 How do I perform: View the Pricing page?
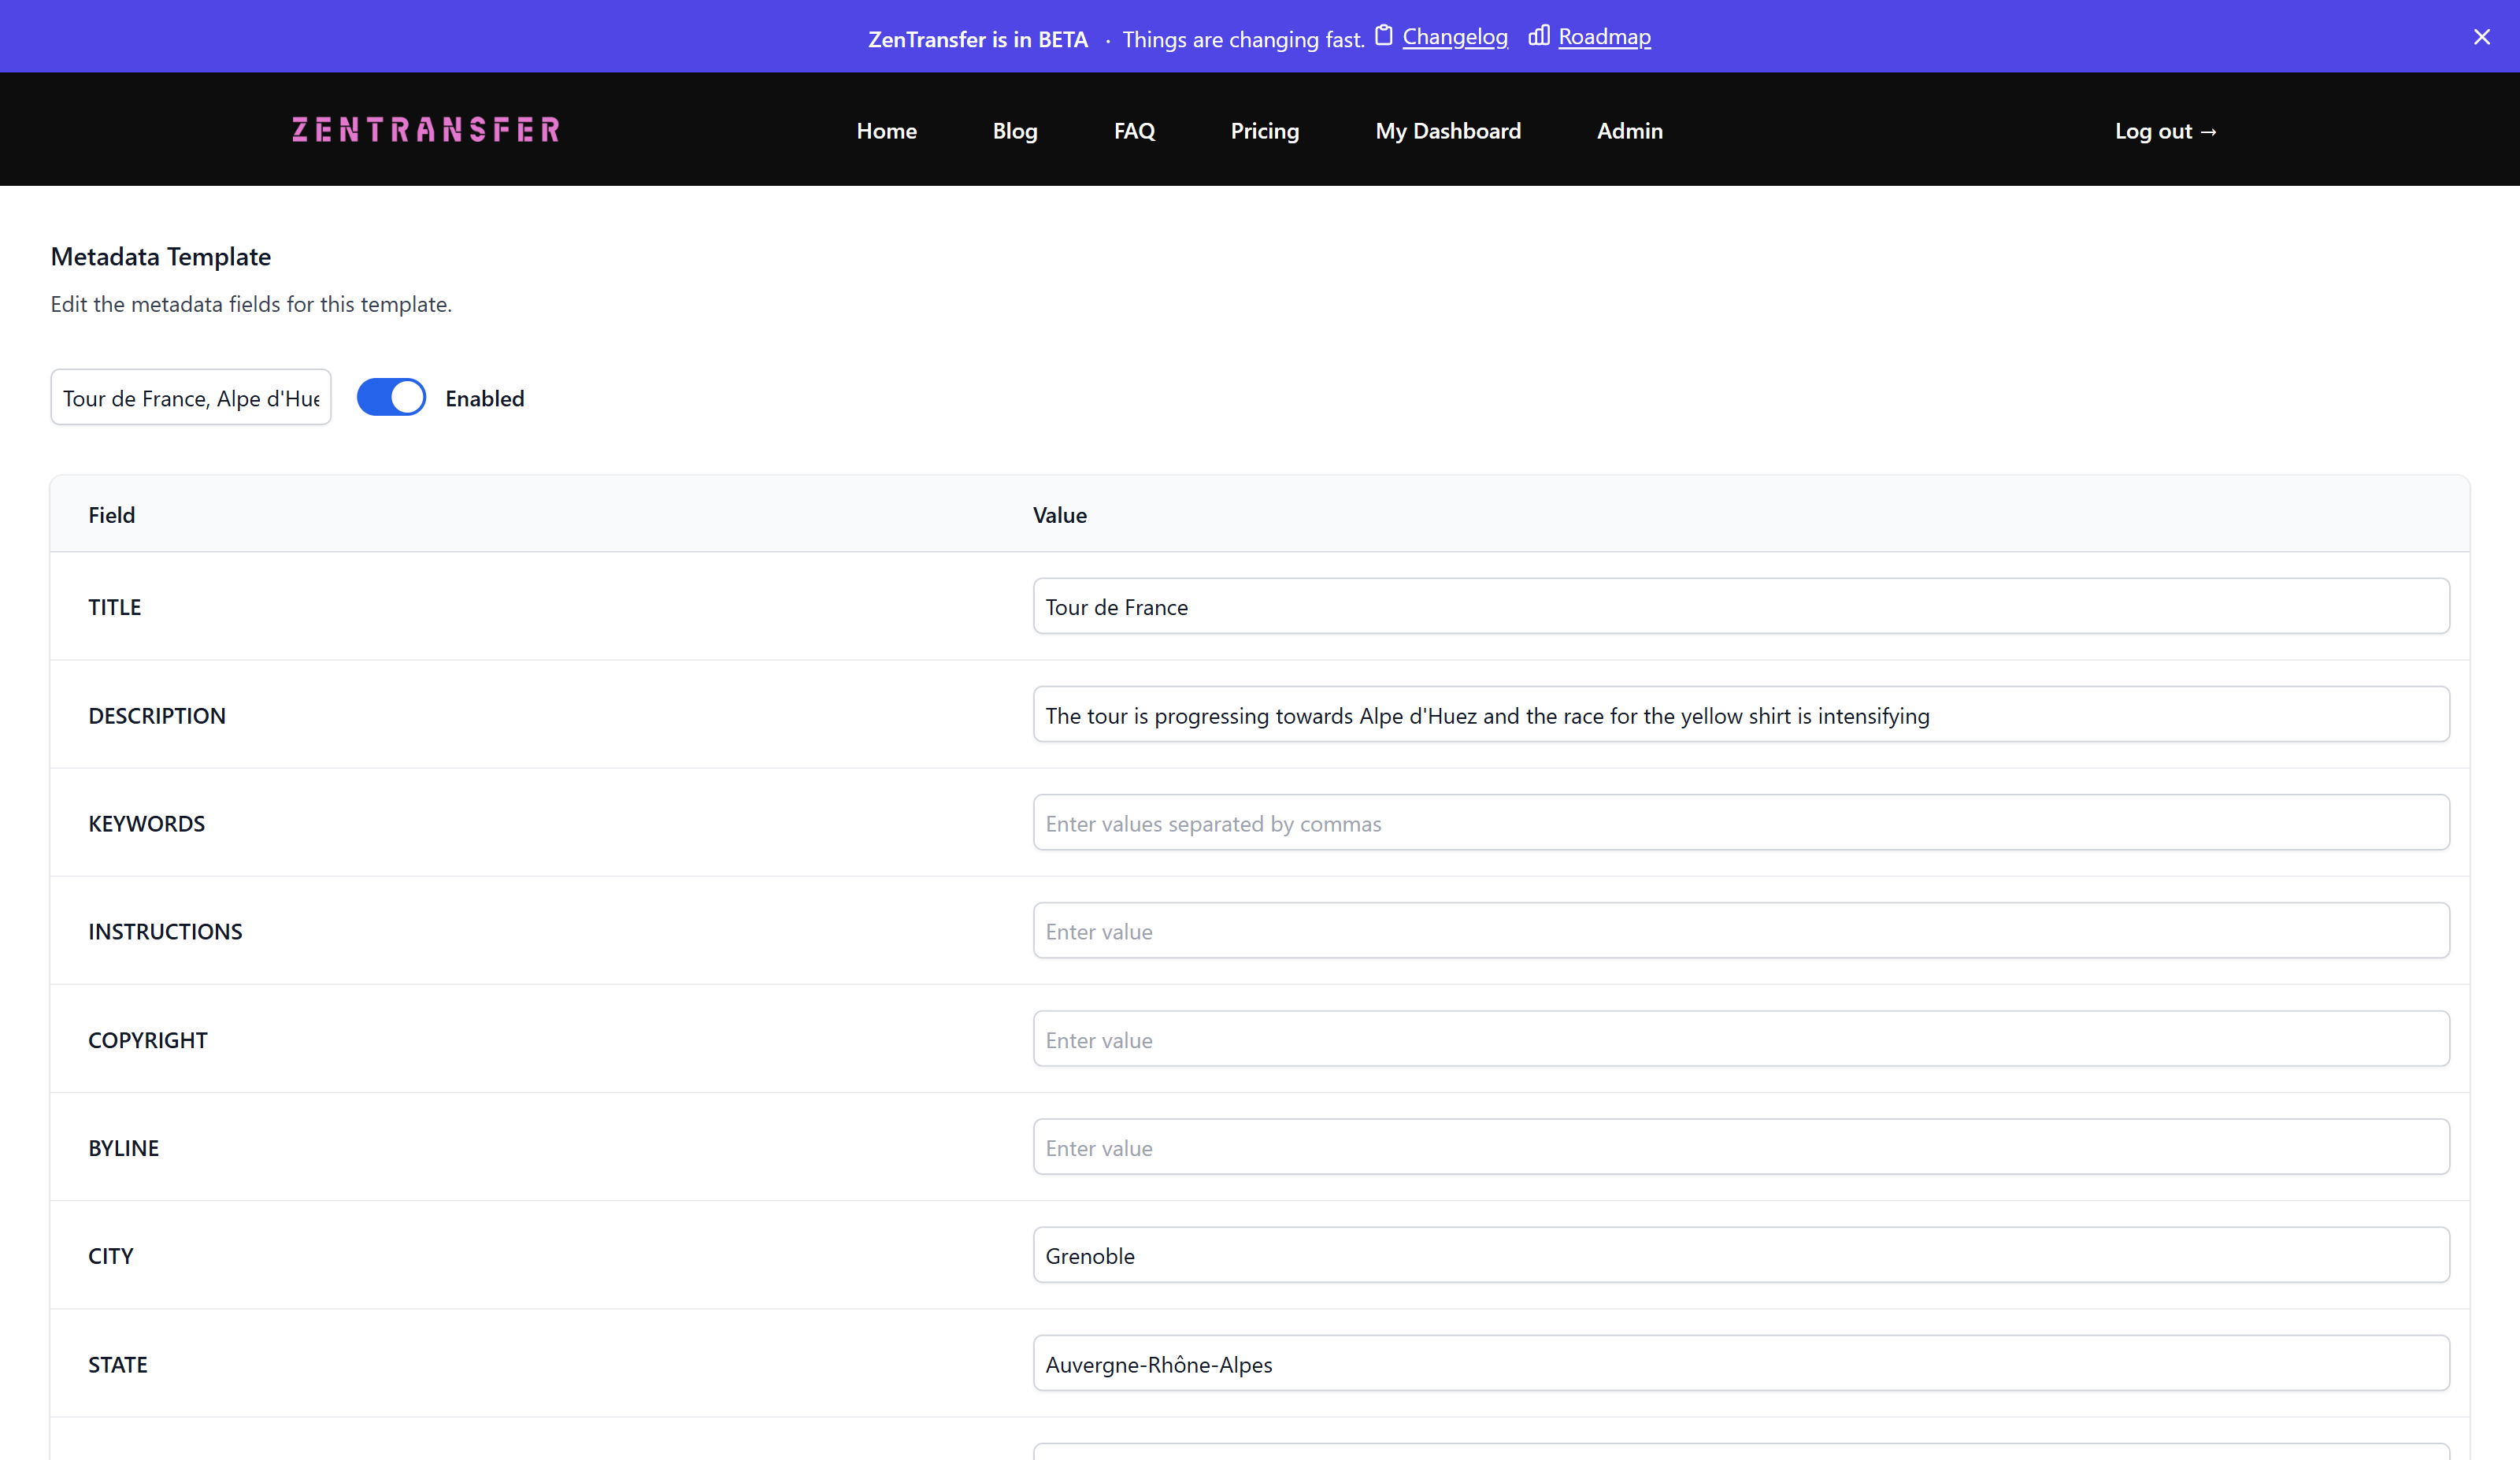[1264, 131]
